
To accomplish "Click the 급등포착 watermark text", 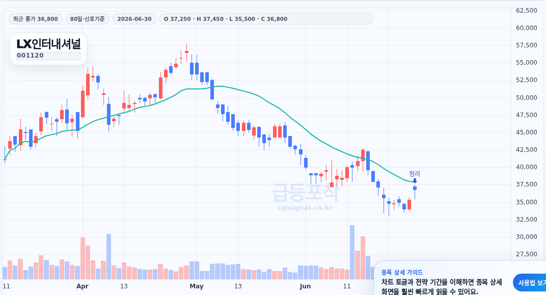I will pyautogui.click(x=306, y=193).
